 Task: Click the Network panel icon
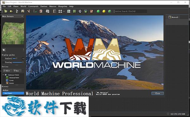point(170,17)
